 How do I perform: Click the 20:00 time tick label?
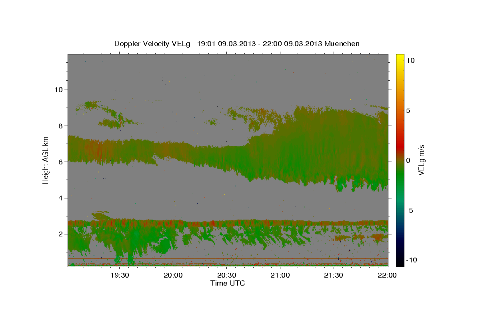coord(173,275)
